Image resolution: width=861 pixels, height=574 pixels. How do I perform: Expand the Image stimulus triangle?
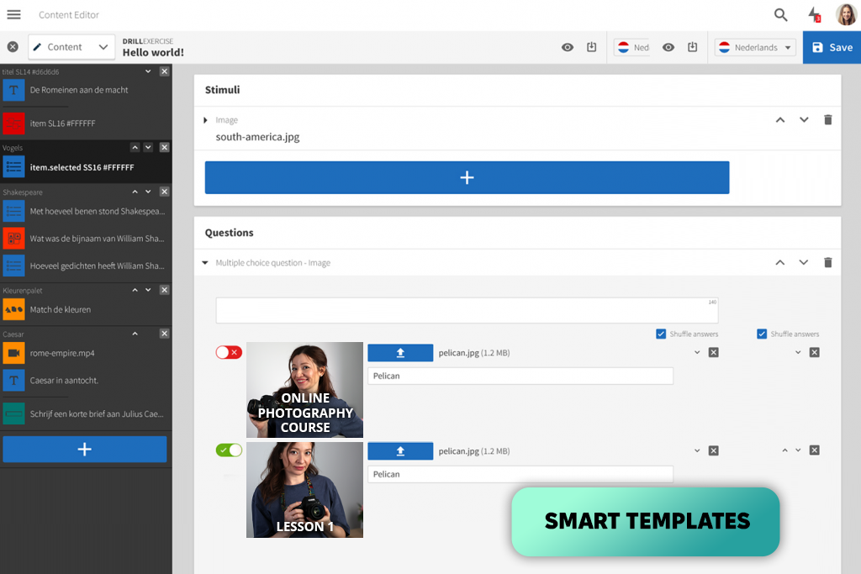pos(205,120)
